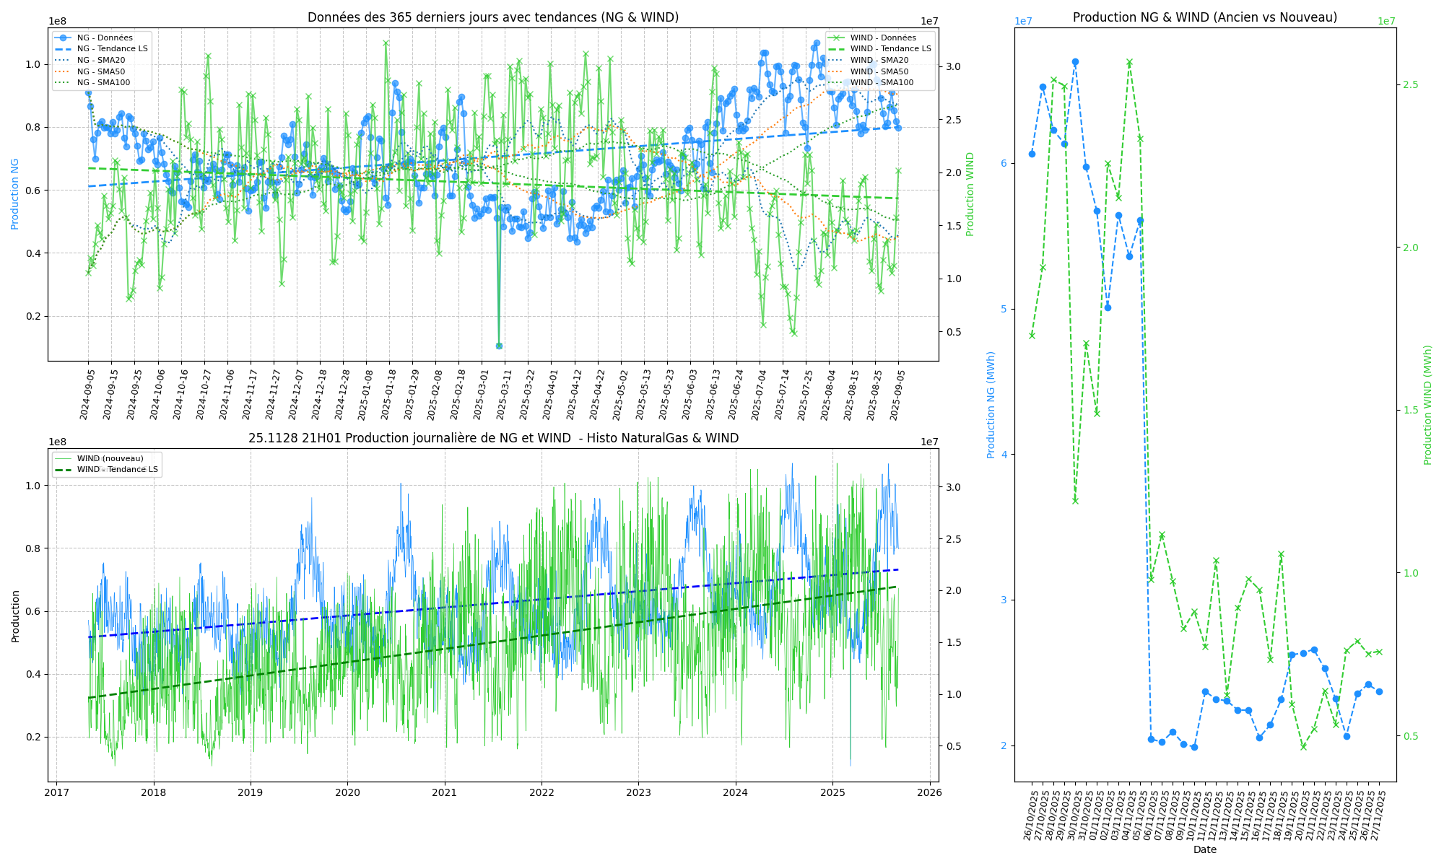Click the 2021 tick on the bottom axis
The image size is (1444, 866).
point(444,792)
